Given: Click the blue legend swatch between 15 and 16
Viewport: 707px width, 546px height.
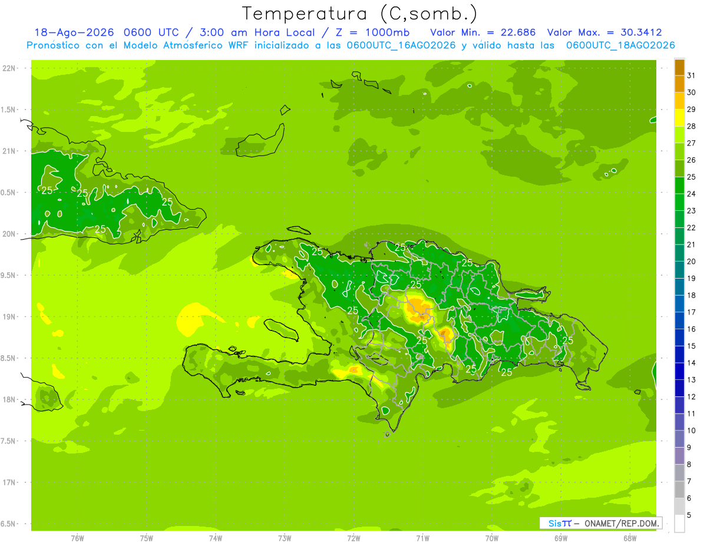Looking at the screenshot, I should 679,337.
